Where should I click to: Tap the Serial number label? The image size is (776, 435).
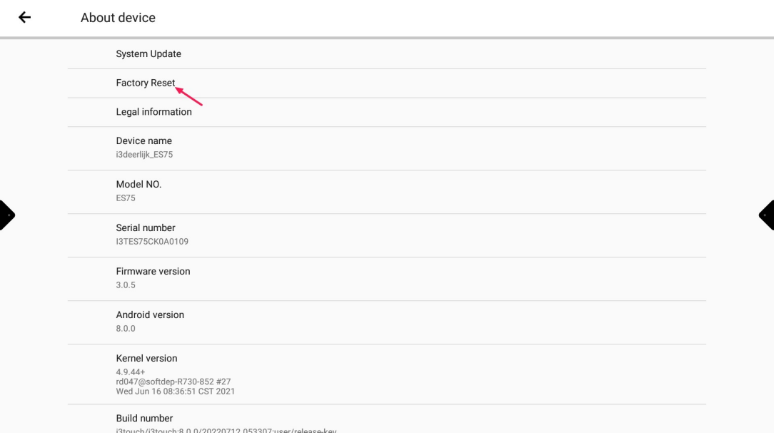coord(146,228)
